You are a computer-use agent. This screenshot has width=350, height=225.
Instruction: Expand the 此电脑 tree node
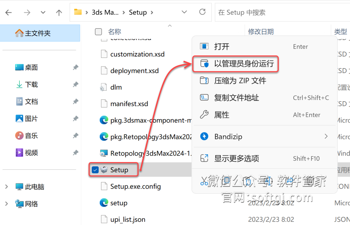pos(6,187)
